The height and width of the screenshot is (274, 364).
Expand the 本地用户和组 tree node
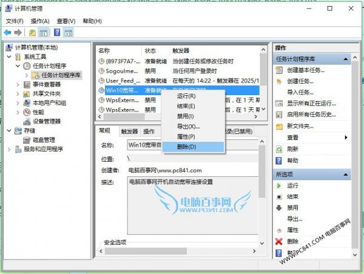pos(18,103)
